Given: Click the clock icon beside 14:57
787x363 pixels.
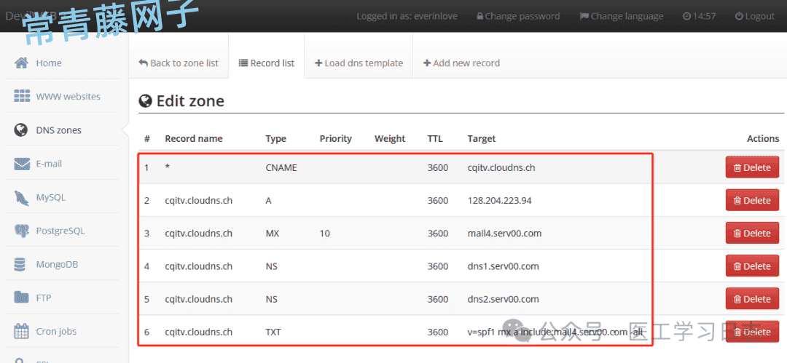Looking at the screenshot, I should point(686,16).
